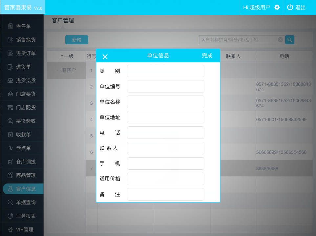The width and height of the screenshot is (316, 236).
Task: Click the 上一级 column header
Action: [x=66, y=56]
